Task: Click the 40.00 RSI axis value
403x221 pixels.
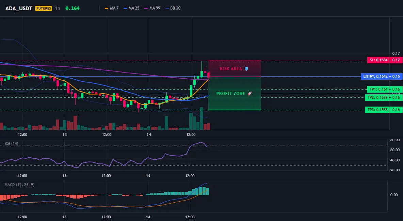Action: [x=395, y=160]
